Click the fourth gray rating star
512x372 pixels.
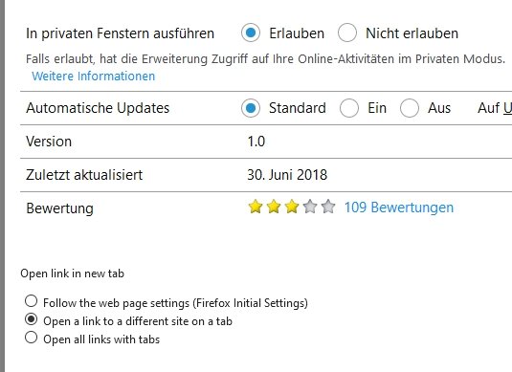coord(310,207)
